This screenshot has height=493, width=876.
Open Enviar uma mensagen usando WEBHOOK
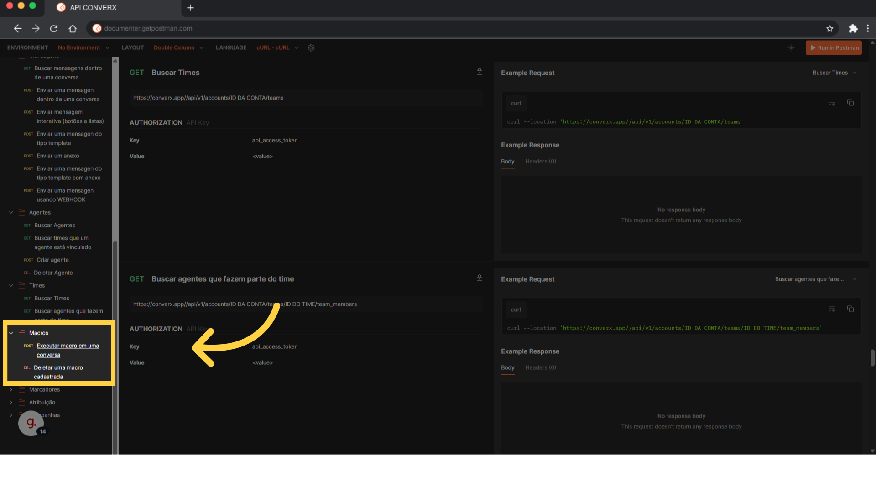(65, 195)
